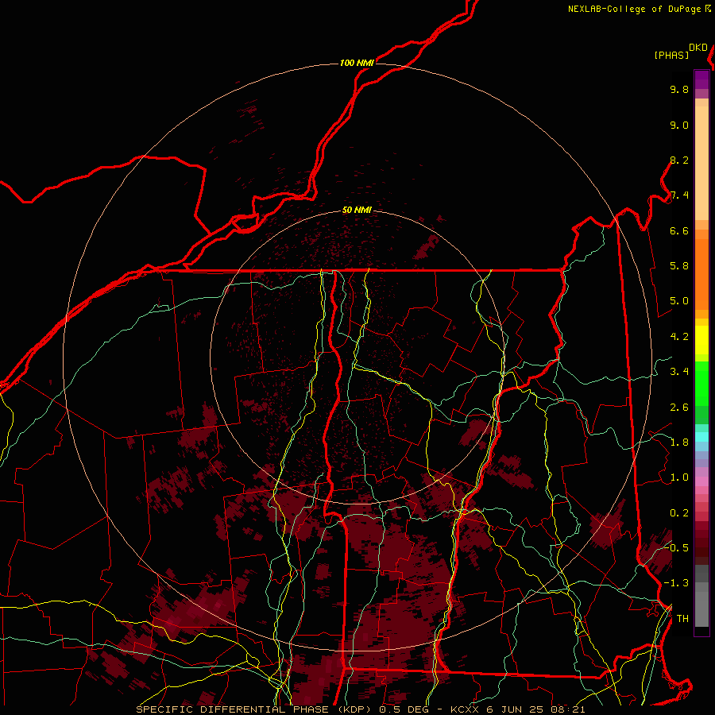The height and width of the screenshot is (715, 715).
Task: Click the 1.0 value on the color scale
Action: point(679,477)
